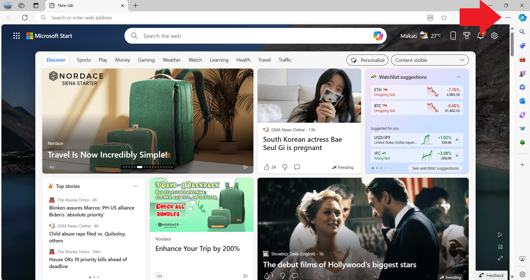Expand the Content visible dropdown
Viewport: 530px width, 280px height.
tap(430, 60)
